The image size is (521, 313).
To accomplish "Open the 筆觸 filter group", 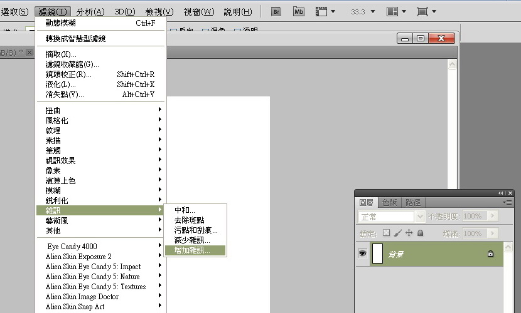I will 100,150.
